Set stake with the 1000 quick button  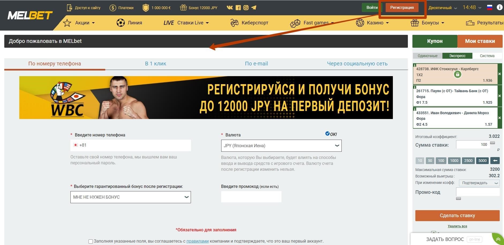(454, 161)
